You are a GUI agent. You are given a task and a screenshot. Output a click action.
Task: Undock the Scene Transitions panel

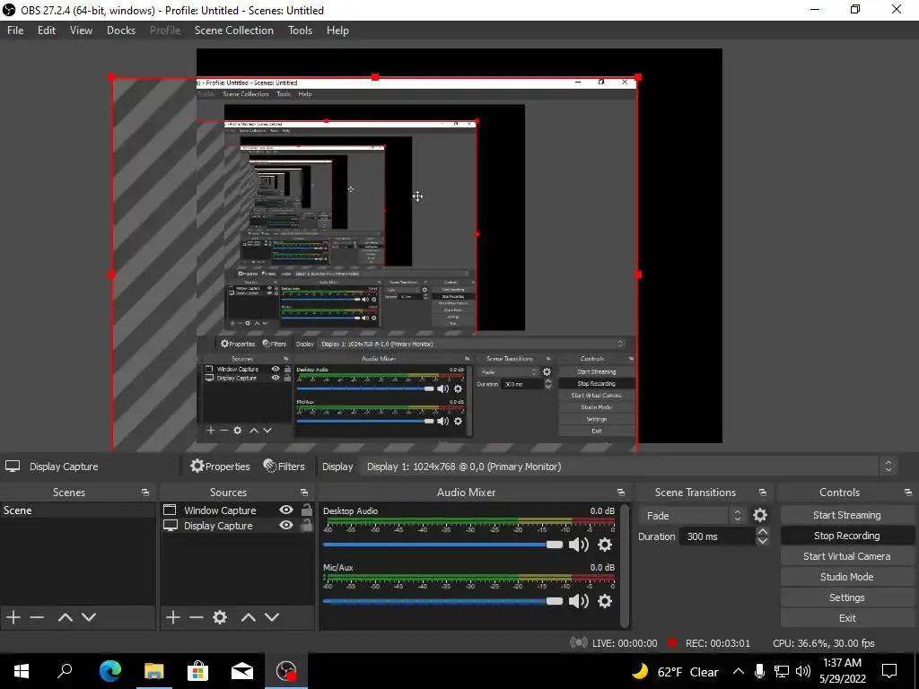[x=763, y=493]
